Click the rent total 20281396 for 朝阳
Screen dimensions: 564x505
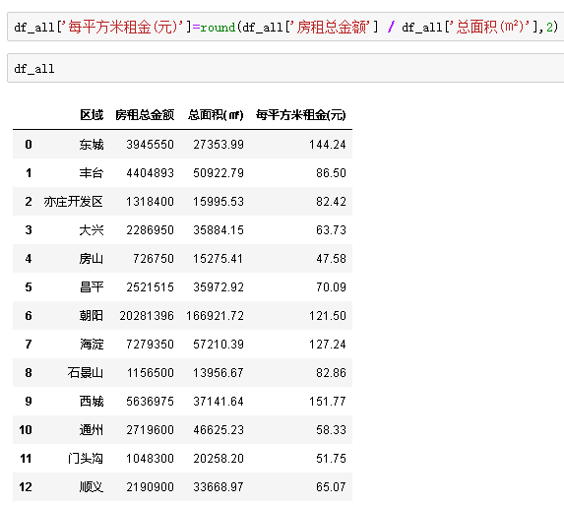[147, 316]
